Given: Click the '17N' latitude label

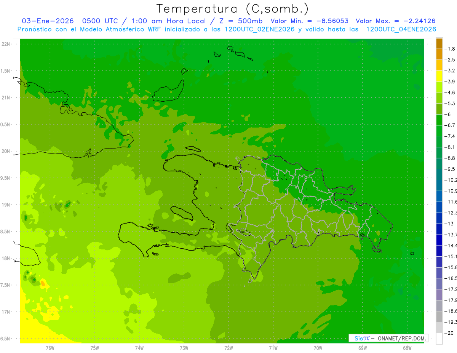Looking at the screenshot, I should (x=5, y=312).
